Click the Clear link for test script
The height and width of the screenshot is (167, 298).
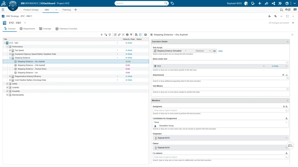[x=220, y=51]
